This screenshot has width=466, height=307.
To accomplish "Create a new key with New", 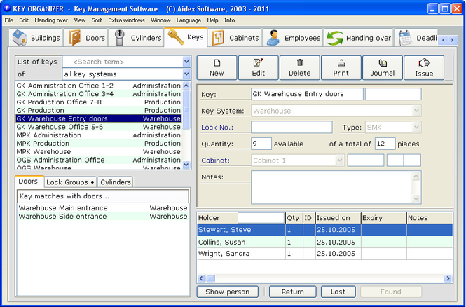I will 217,68.
